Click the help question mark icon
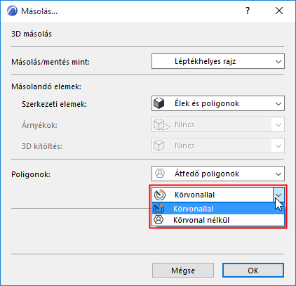Screen dimensions: 296x286 point(248,11)
